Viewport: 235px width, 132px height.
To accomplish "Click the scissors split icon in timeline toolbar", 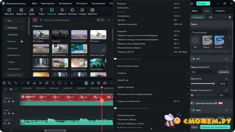I will click(34, 83).
